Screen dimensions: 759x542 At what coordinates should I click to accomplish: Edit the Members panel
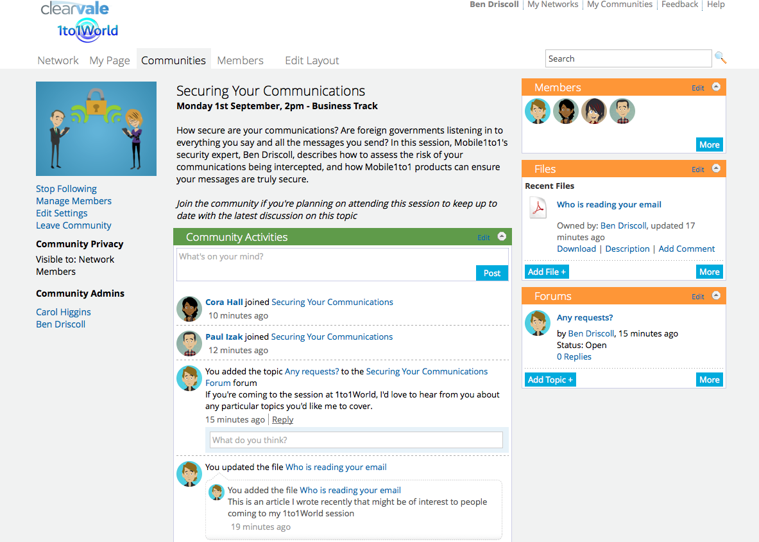(x=697, y=88)
